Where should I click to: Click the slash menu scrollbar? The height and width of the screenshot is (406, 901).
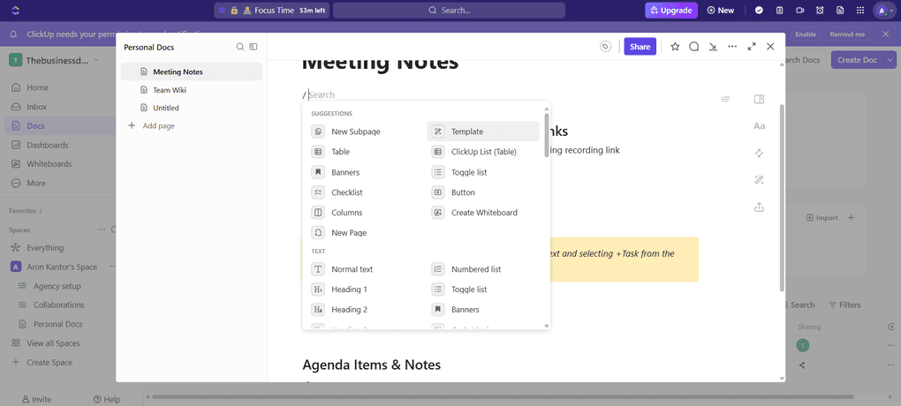coord(547,135)
